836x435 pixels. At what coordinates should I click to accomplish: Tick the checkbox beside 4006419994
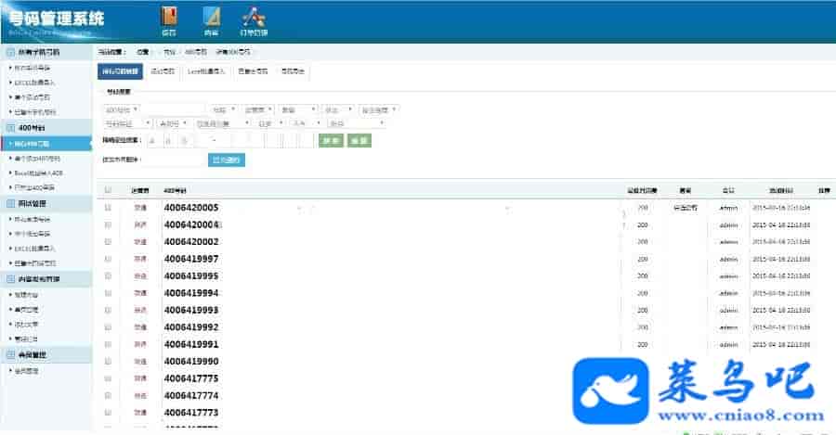click(109, 293)
